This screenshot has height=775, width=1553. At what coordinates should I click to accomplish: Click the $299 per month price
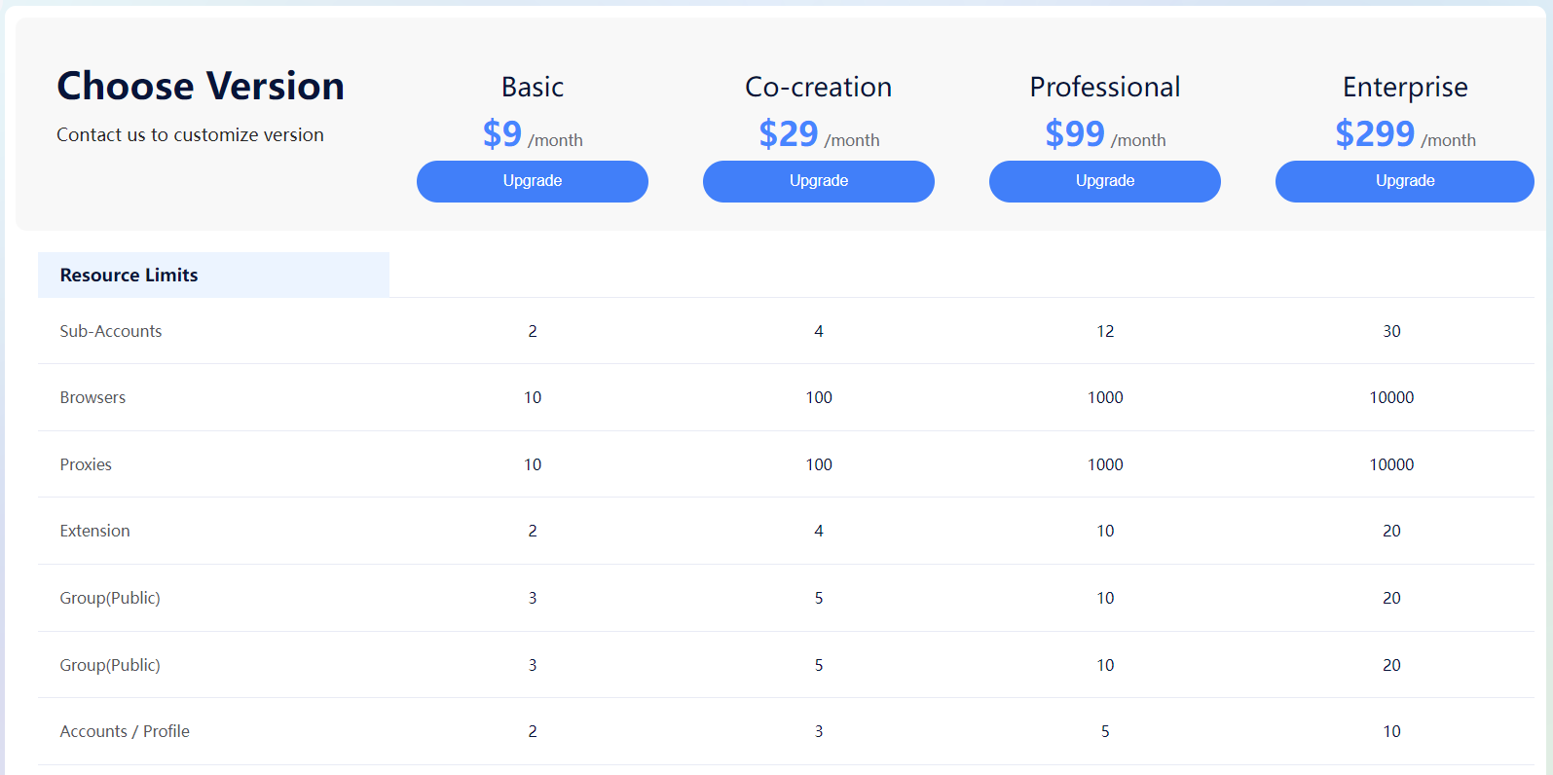(1405, 134)
